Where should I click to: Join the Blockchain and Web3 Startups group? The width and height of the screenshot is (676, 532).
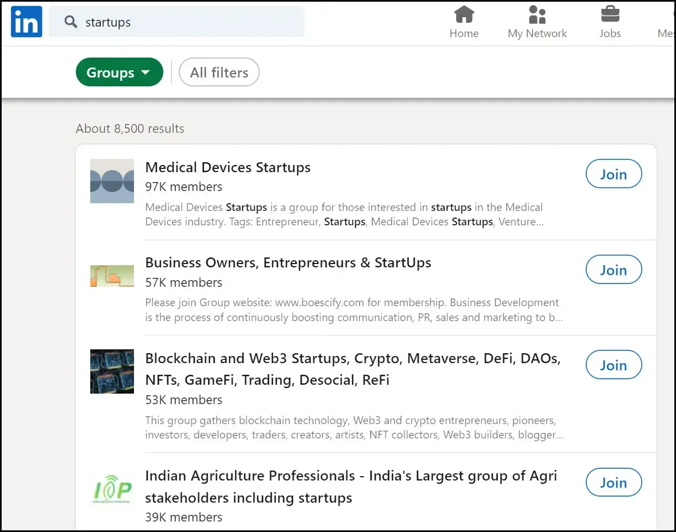click(613, 365)
